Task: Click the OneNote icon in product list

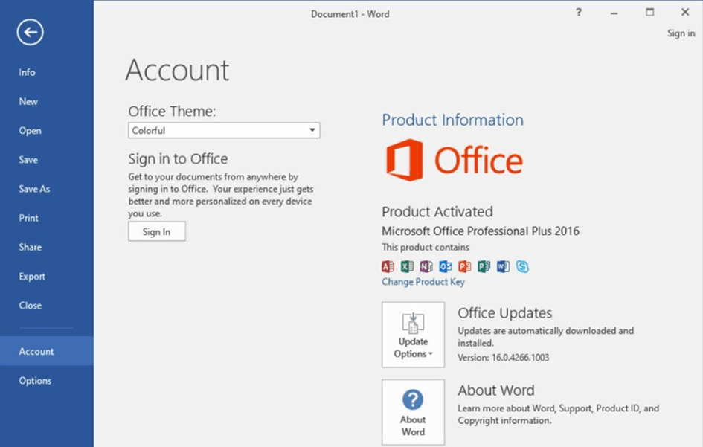Action: coord(426,266)
